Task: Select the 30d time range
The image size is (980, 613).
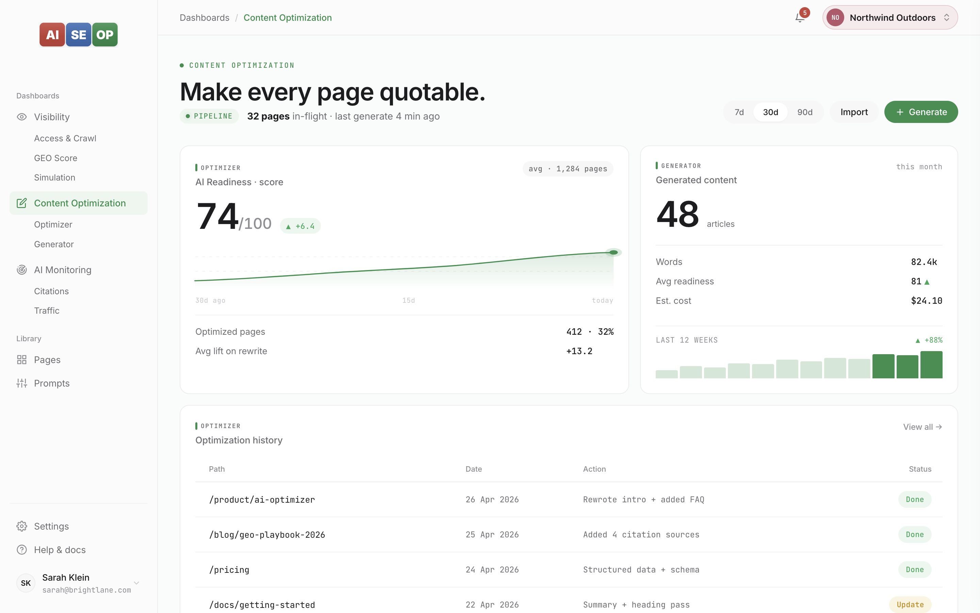Action: pyautogui.click(x=771, y=112)
